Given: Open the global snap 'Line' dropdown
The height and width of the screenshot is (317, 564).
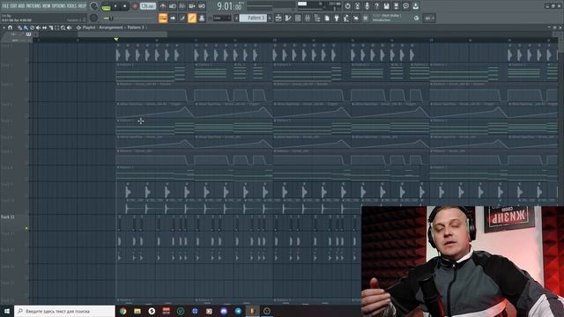Looking at the screenshot, I should [x=222, y=18].
